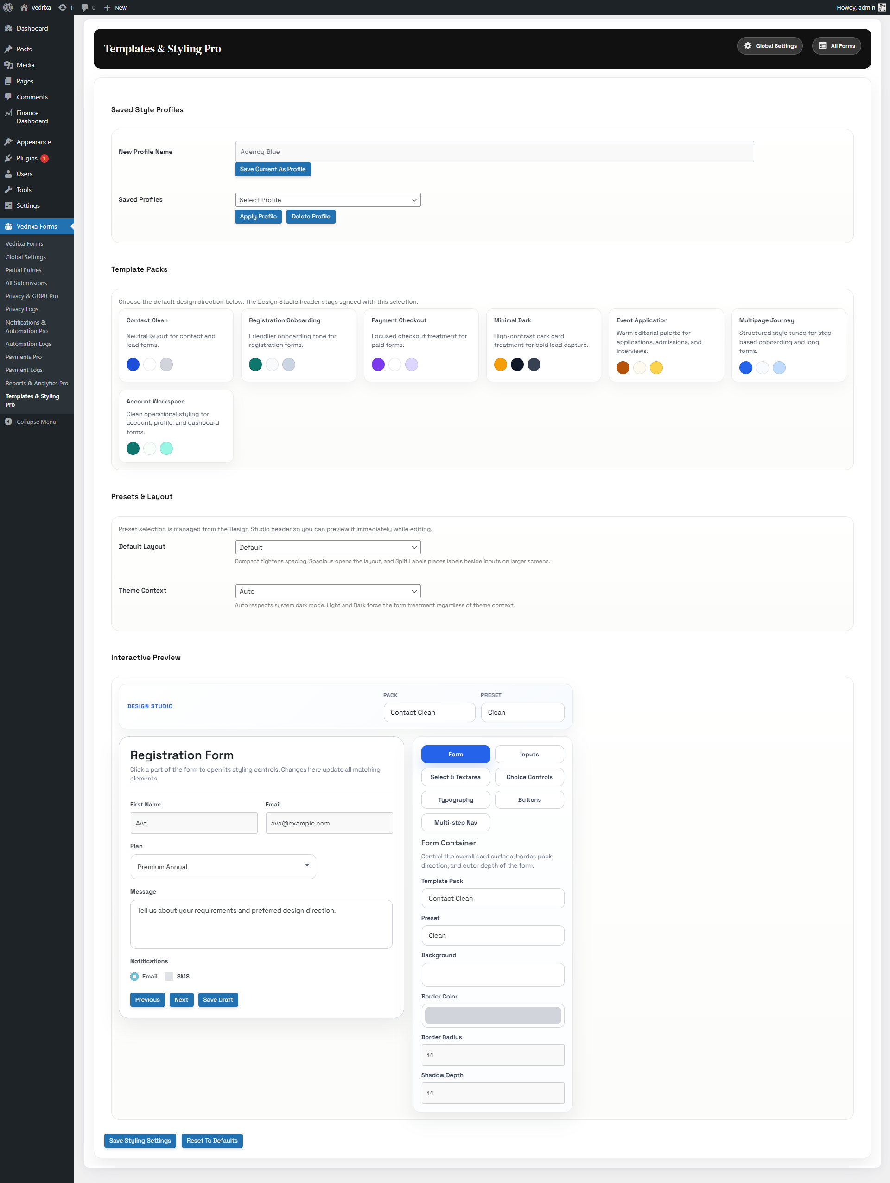
Task: Open the Pack selector in Design Studio header
Action: pyautogui.click(x=429, y=712)
